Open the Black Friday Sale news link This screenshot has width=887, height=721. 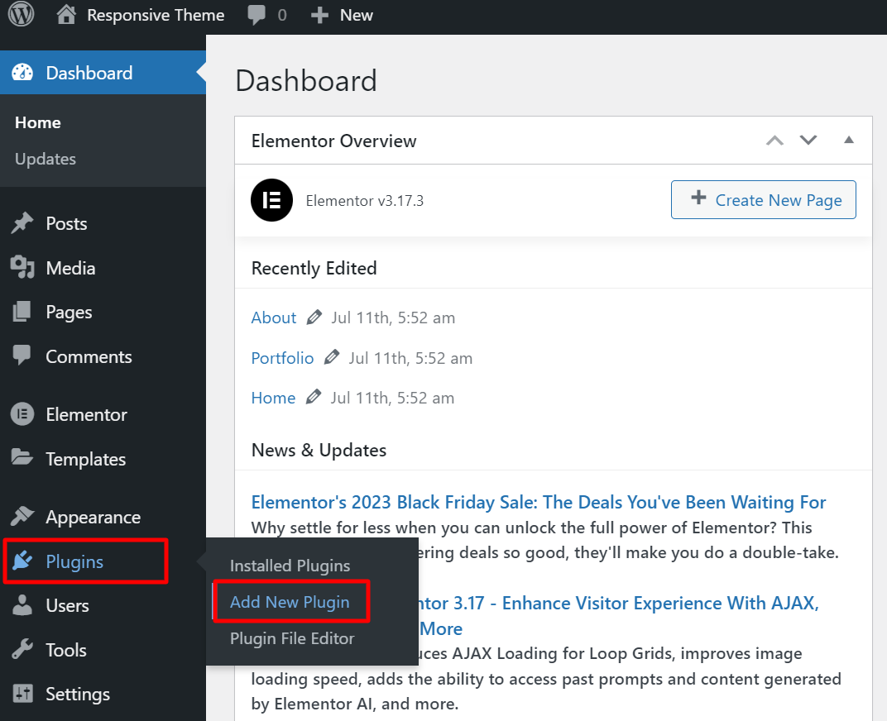click(x=539, y=502)
